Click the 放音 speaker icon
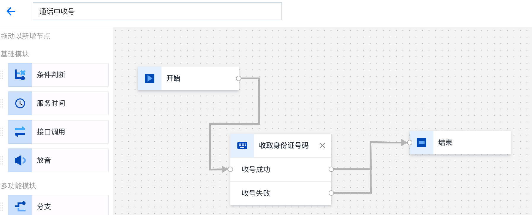 20,160
